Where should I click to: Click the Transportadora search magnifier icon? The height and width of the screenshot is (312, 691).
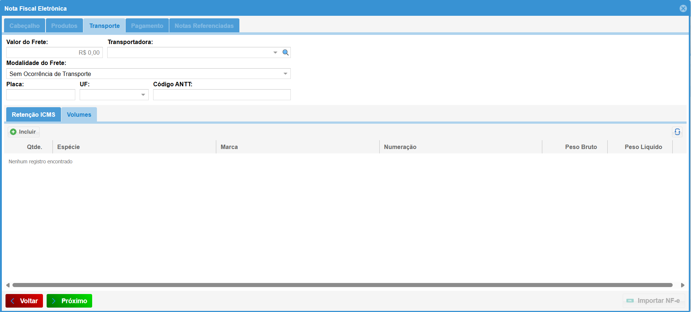click(285, 52)
